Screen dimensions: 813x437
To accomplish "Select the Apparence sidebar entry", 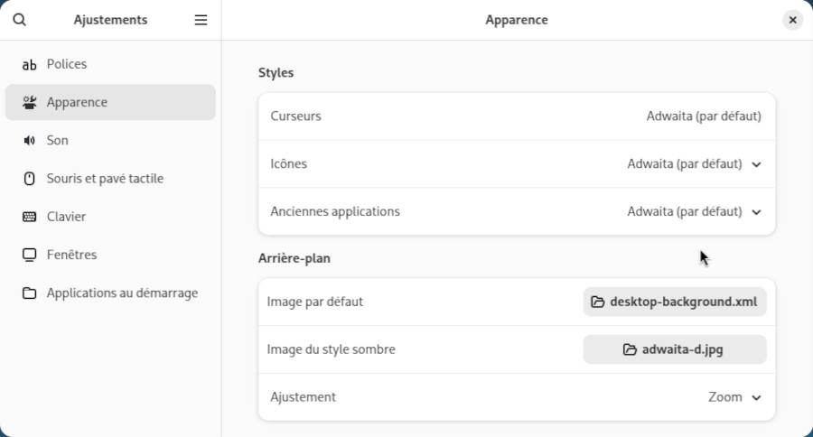I will tap(110, 102).
